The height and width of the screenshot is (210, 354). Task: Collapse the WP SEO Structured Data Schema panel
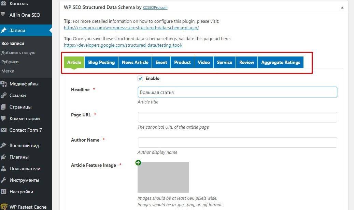(x=342, y=7)
